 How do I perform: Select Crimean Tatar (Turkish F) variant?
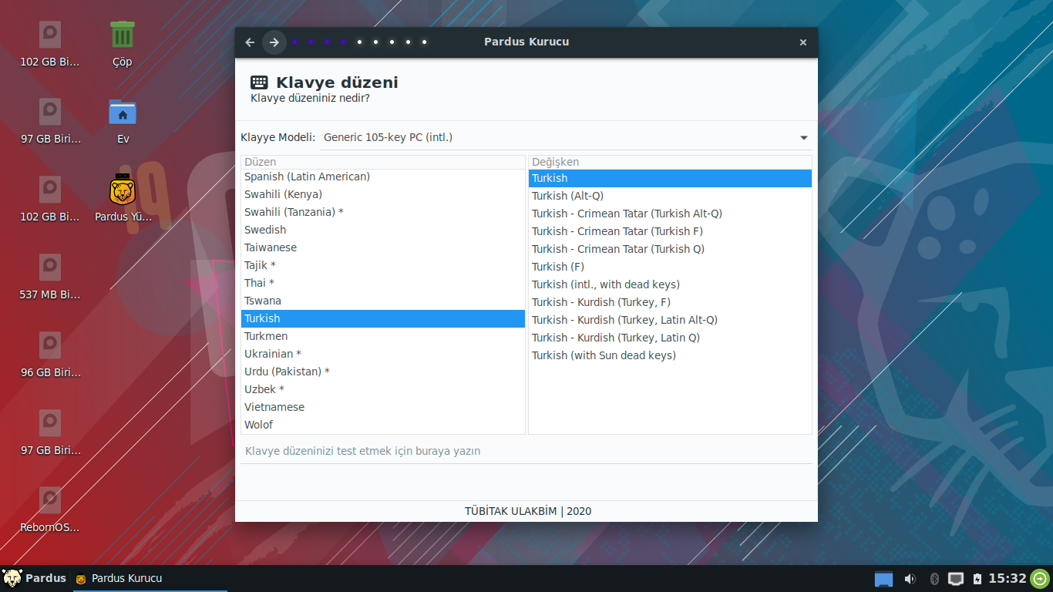[x=670, y=231]
